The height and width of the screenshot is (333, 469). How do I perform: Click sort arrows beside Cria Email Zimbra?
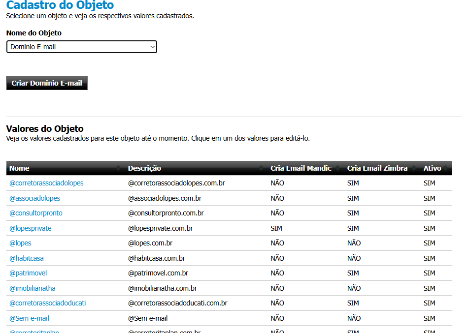coord(414,168)
